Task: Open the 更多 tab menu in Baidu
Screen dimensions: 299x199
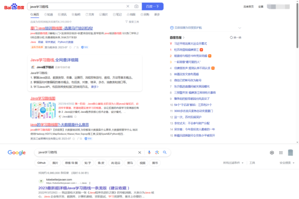Action: click(157, 14)
